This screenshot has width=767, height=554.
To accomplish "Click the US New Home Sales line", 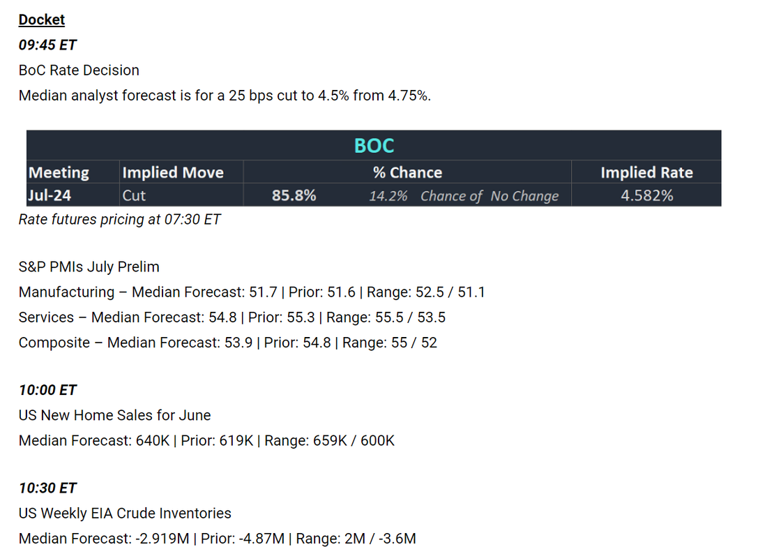I will (114, 415).
